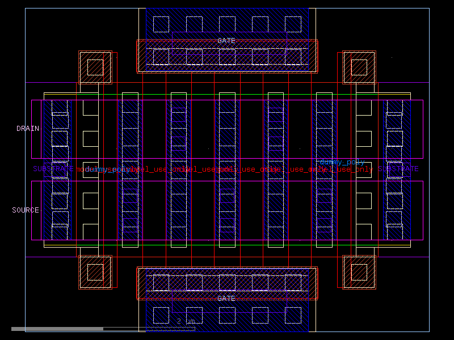Screen dimensions: 454x340
Task: Click the top GATE label text
Action: coord(226,40)
